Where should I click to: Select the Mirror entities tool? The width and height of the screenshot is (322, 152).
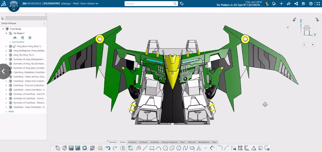(240, 148)
